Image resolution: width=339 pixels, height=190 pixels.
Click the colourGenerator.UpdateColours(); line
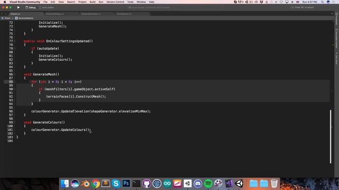61,130
